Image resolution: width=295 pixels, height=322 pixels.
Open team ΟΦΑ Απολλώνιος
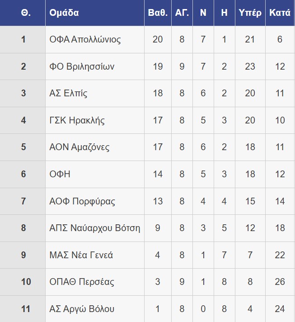coord(85,39)
